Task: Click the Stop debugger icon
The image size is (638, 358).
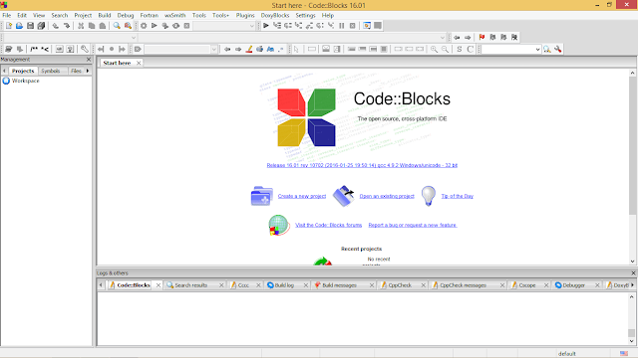Action: (x=352, y=26)
